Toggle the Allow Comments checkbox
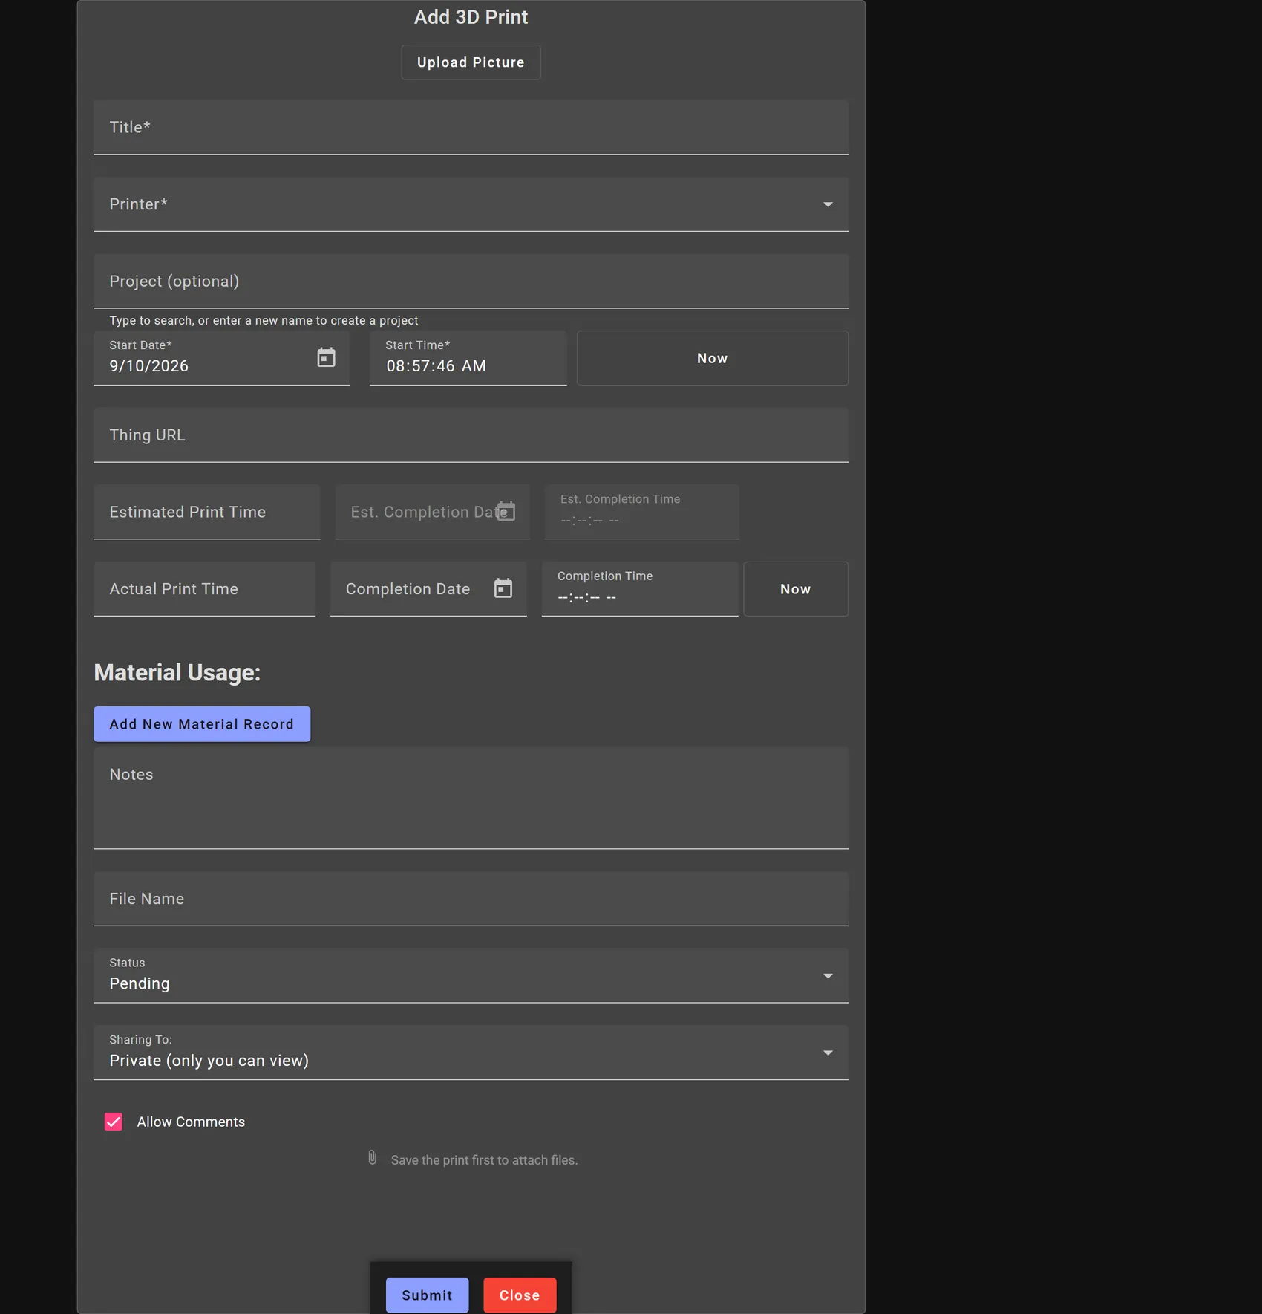 coord(114,1122)
